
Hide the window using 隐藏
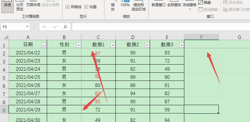tap(205, 2)
